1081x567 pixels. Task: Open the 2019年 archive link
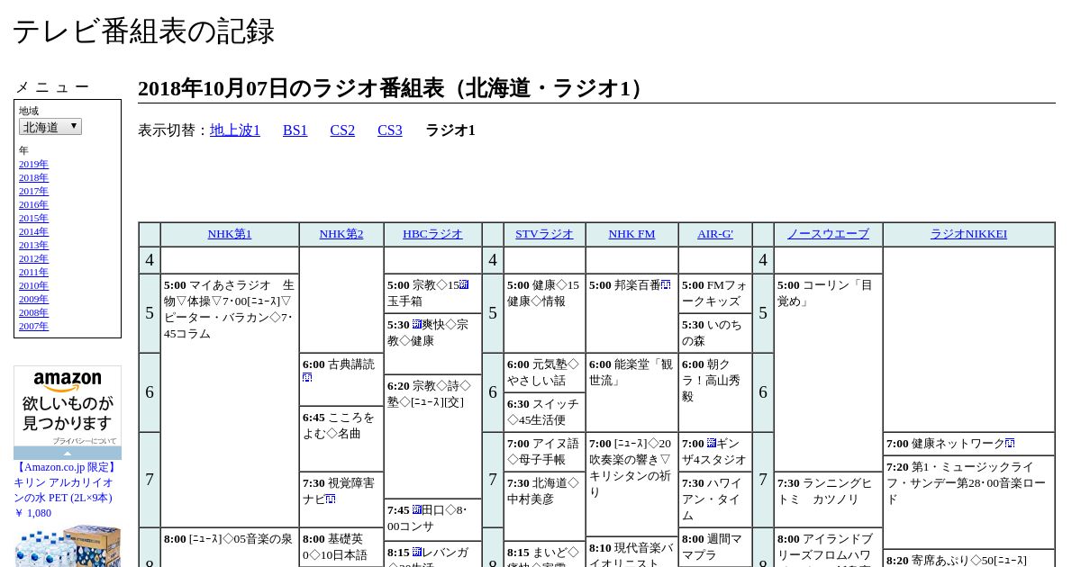click(33, 164)
